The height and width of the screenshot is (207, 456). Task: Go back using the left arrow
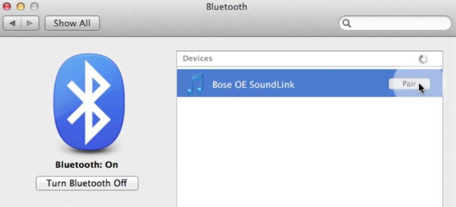pyautogui.click(x=12, y=23)
